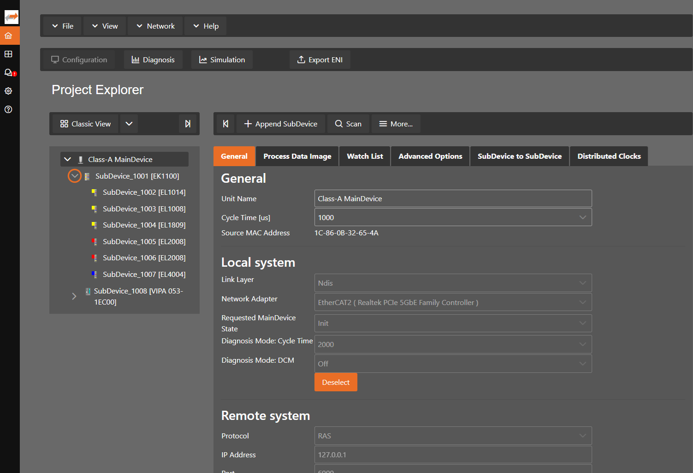
Task: Open the Advanced Options tab
Action: click(x=430, y=156)
